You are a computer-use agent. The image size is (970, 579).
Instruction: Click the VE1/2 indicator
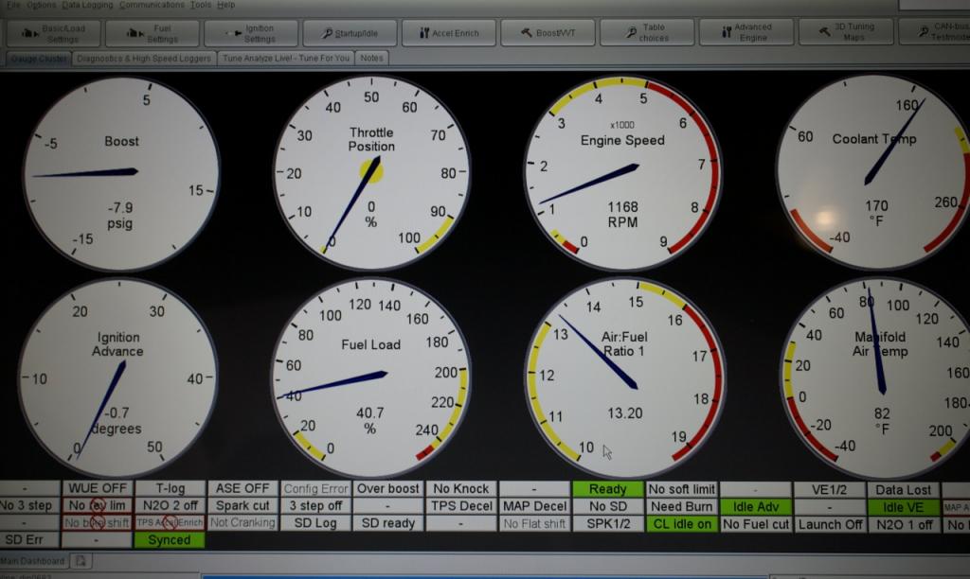pyautogui.click(x=829, y=490)
